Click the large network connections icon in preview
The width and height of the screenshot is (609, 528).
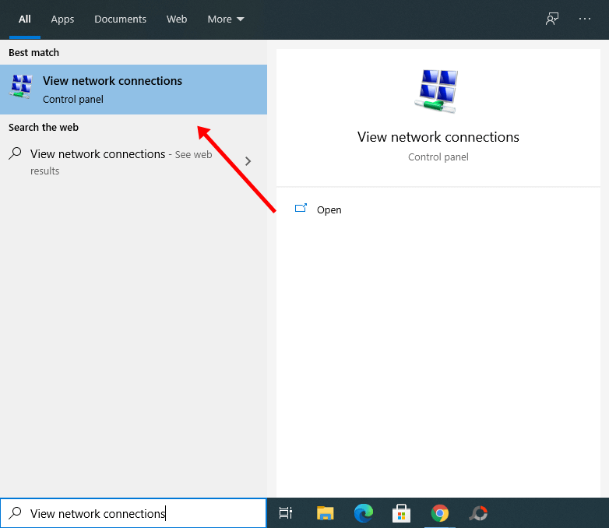(x=438, y=90)
